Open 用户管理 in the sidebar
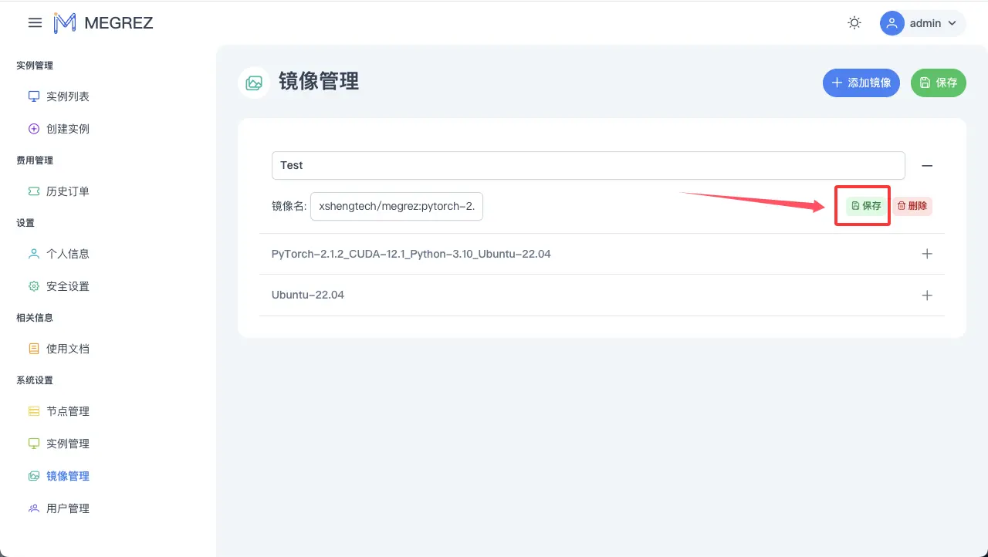 click(67, 508)
